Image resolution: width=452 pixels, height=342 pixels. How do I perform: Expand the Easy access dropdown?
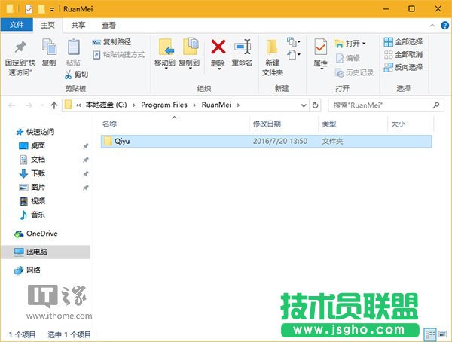(294, 54)
